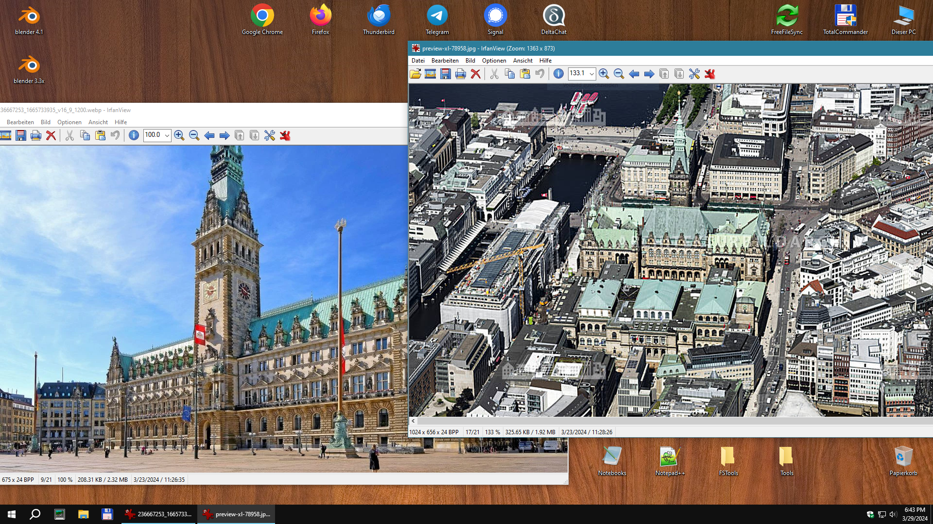
Task: Copy icon in webp IrfanView window
Action: pos(85,135)
